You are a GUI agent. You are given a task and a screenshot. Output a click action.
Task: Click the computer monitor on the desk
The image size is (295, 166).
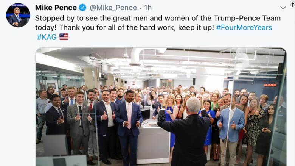[146, 114]
